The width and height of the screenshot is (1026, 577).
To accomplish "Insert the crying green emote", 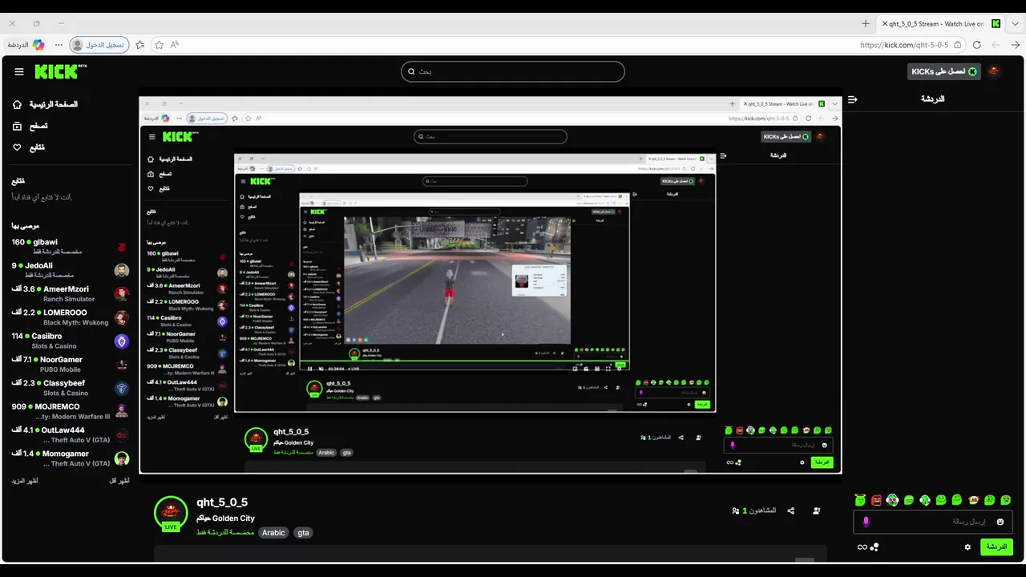I will pos(1005,500).
